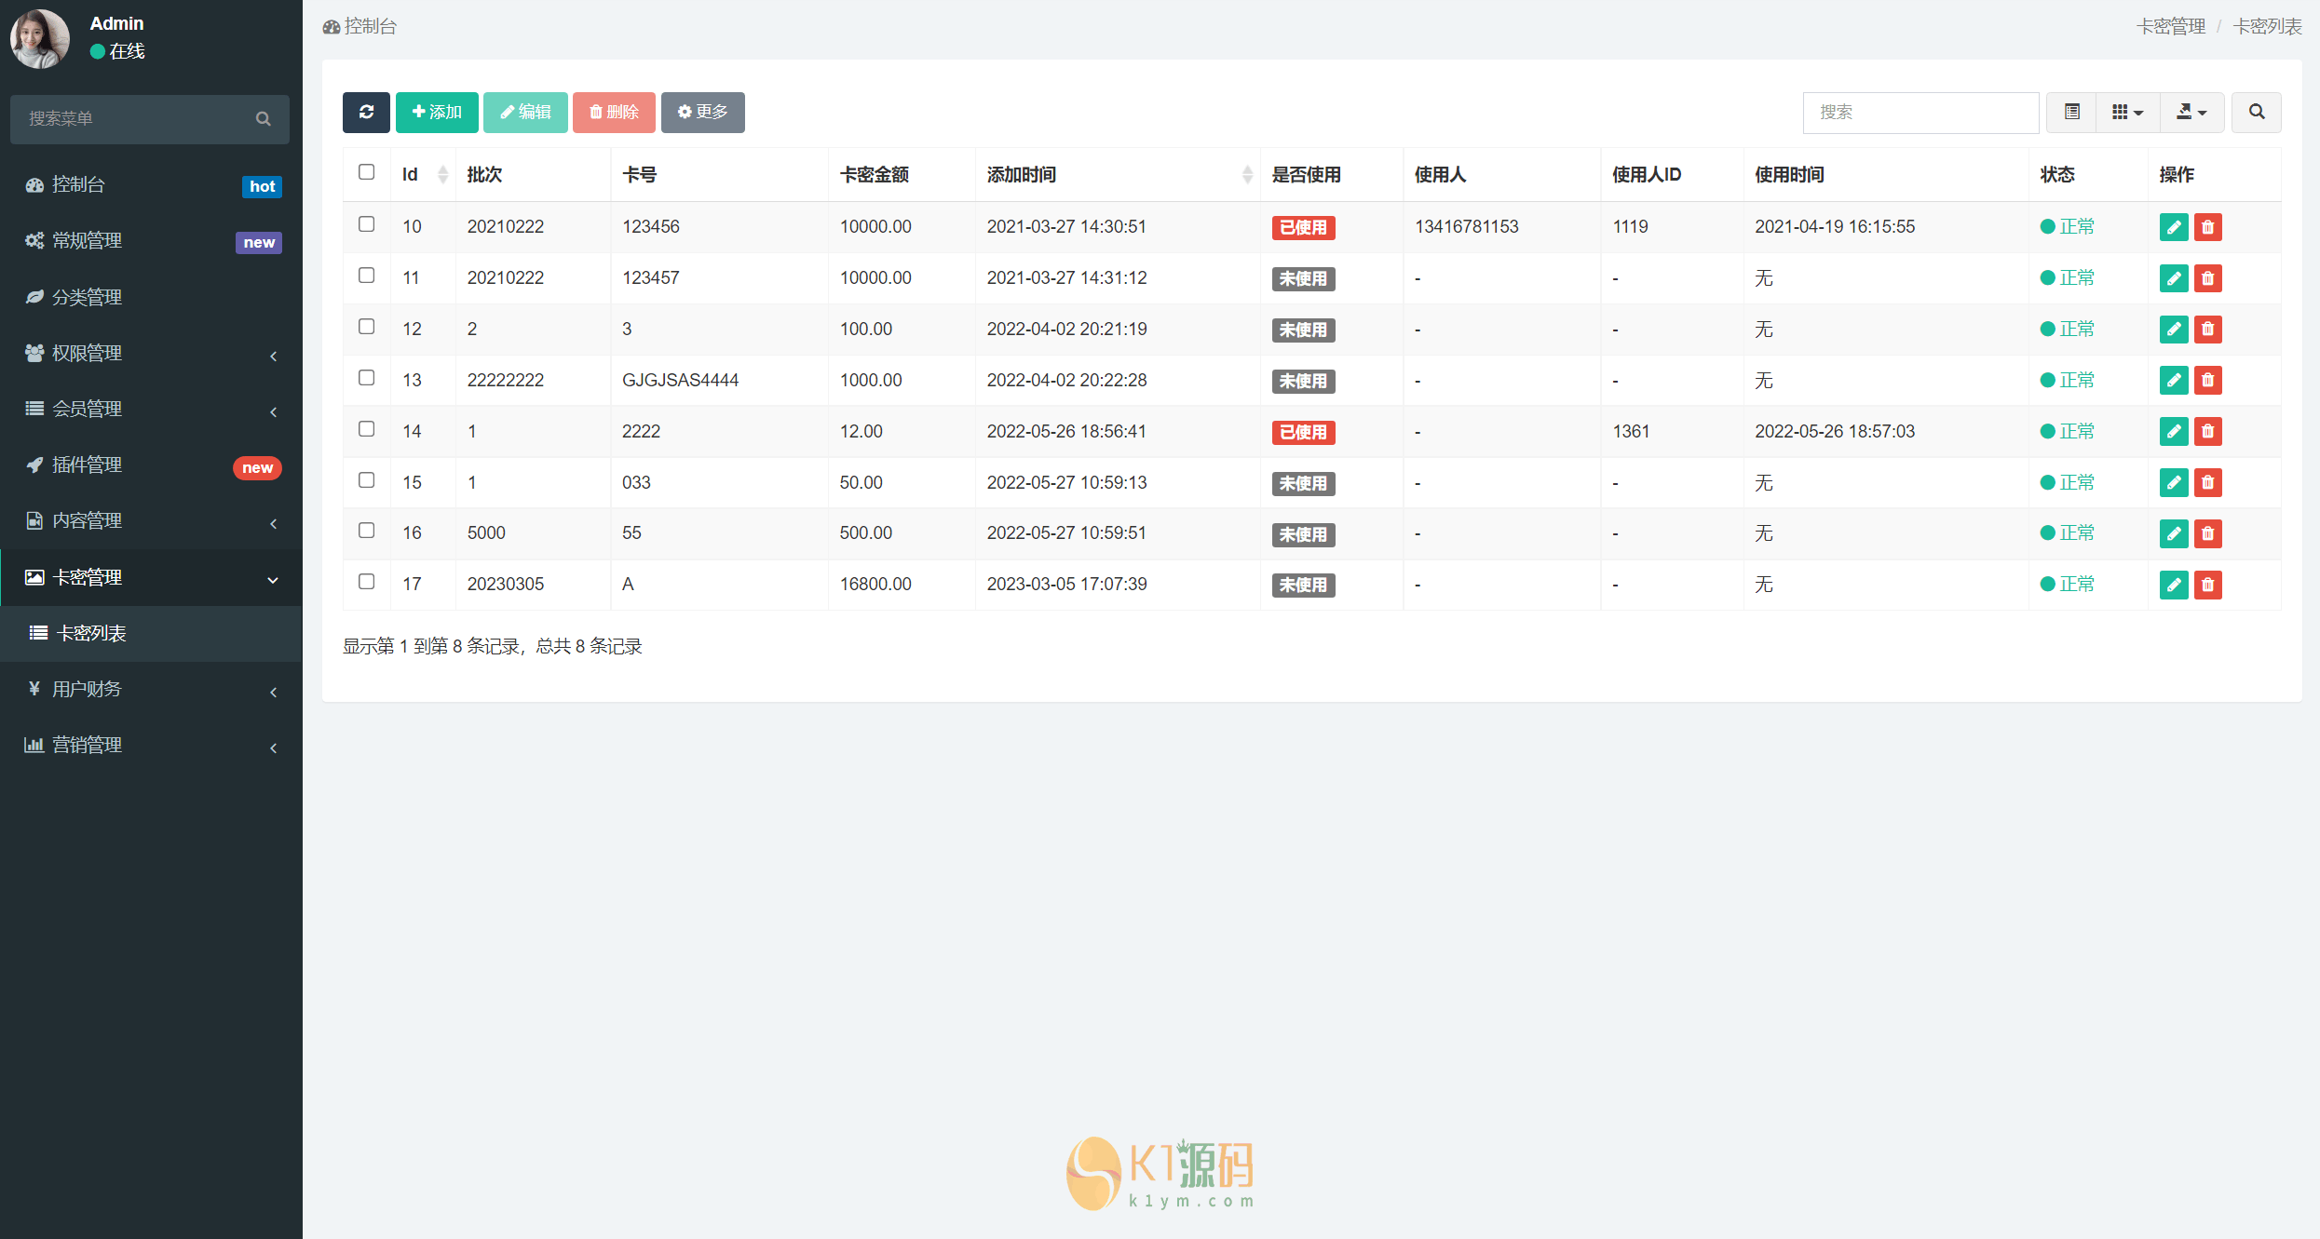Click the green pencil icon for row 15
Image resolution: width=2320 pixels, height=1239 pixels.
(x=2173, y=483)
